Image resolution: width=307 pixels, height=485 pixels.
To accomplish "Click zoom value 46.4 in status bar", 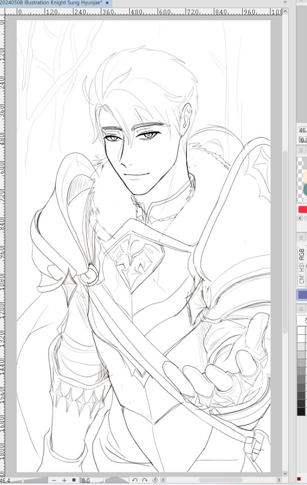I will coord(5,480).
